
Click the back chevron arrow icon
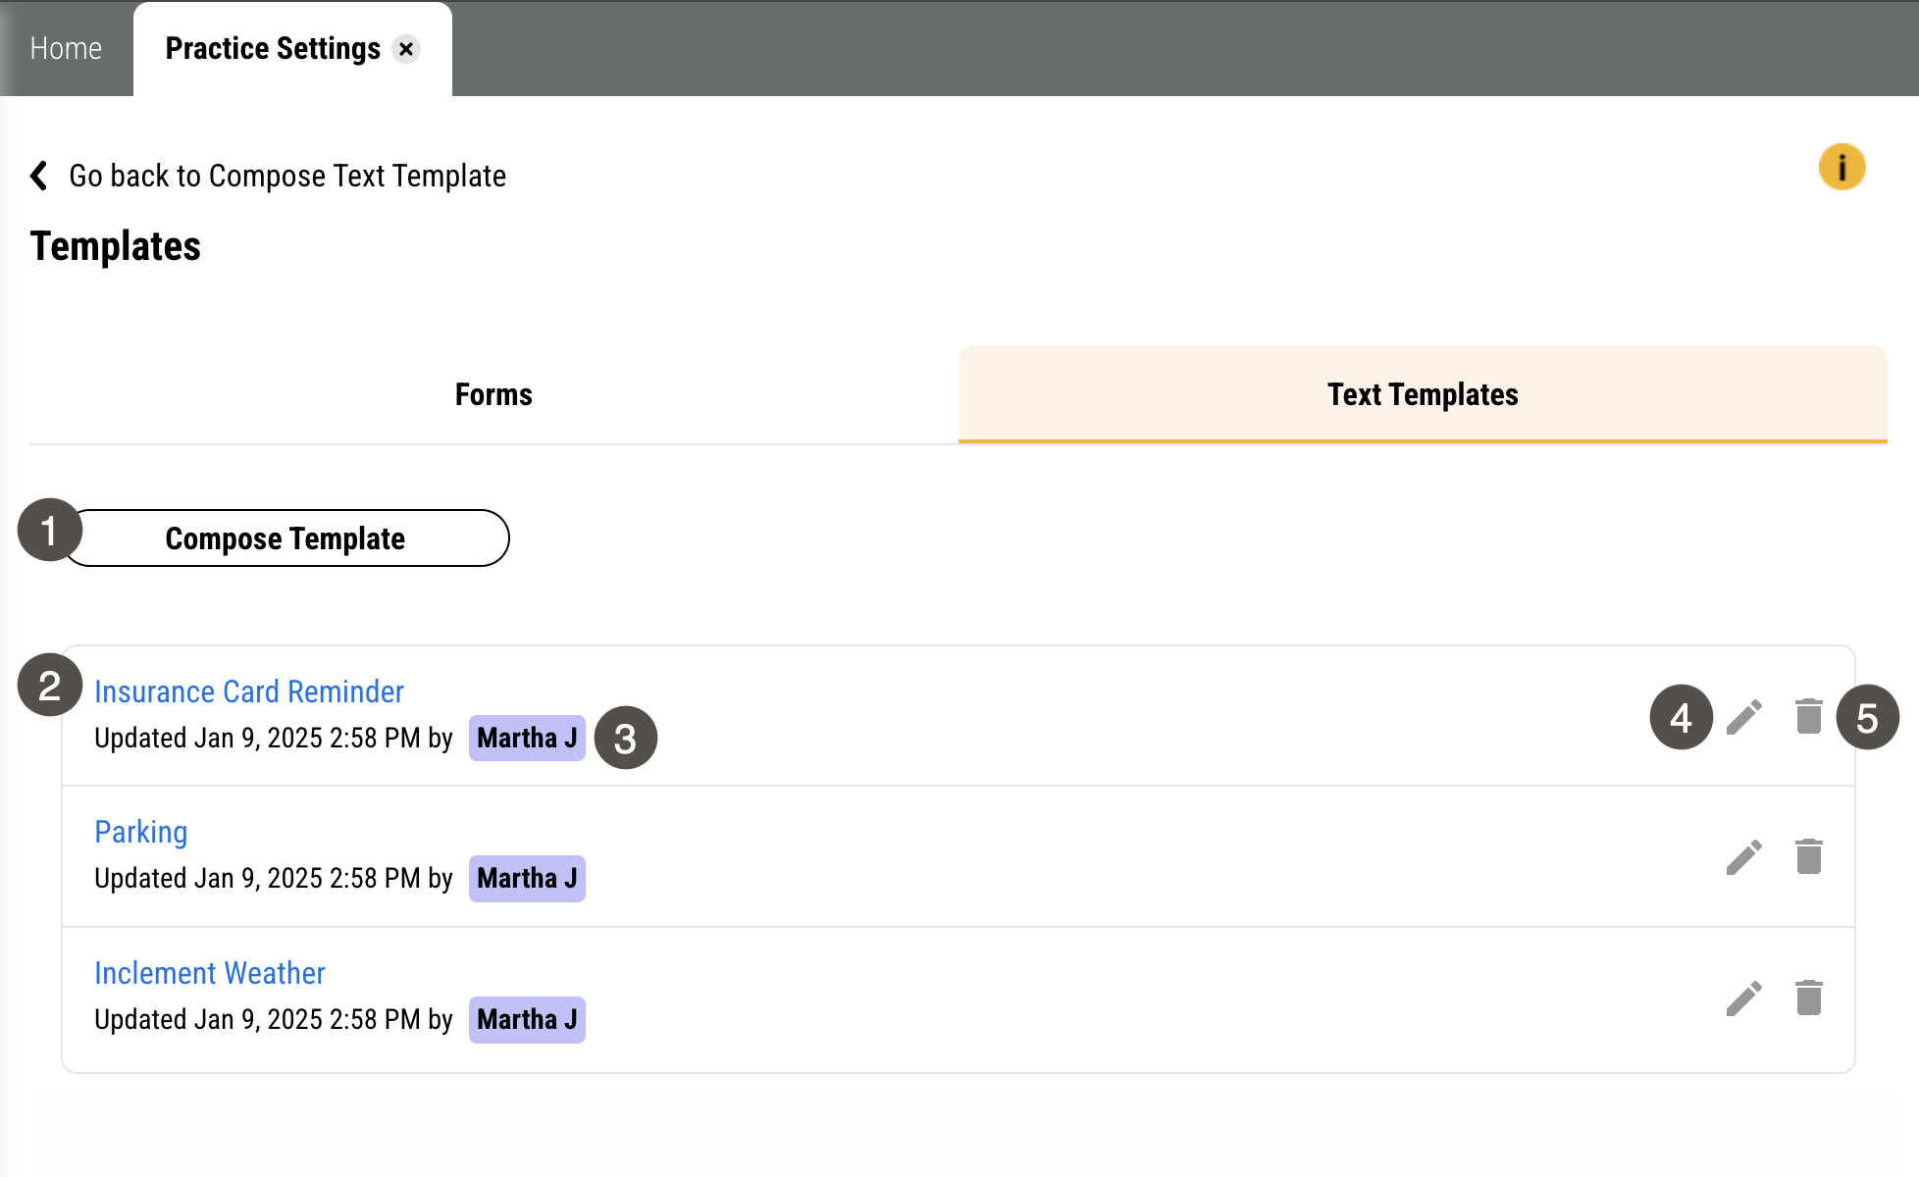coord(39,176)
